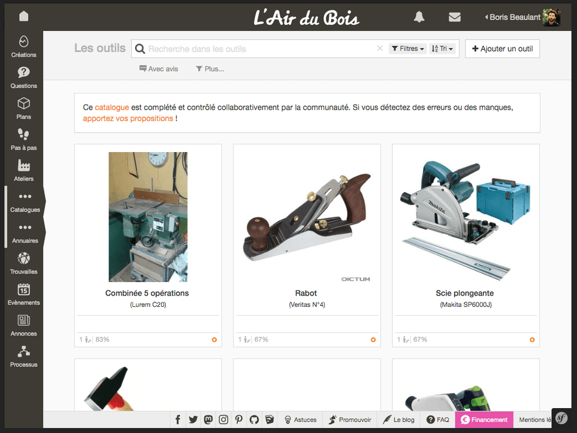
Task: Click the L'Air du Bois logo
Action: click(306, 17)
